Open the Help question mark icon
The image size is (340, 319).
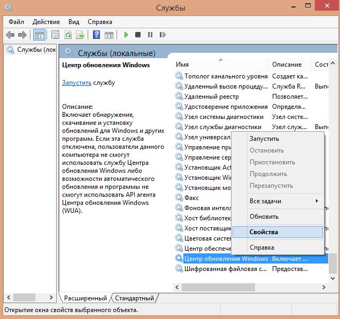[96, 35]
